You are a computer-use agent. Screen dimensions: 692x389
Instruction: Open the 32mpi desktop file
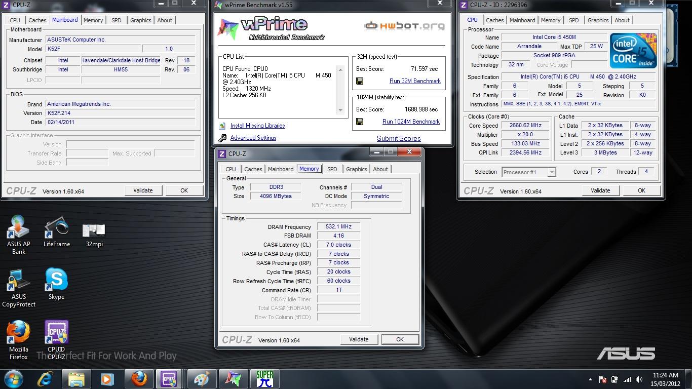click(x=94, y=235)
